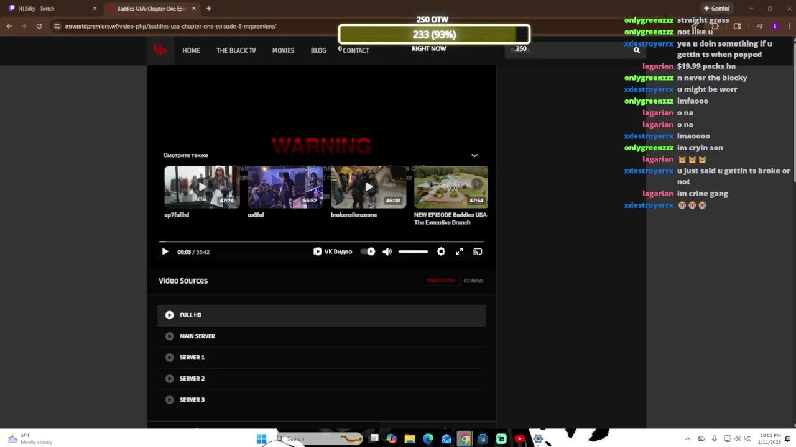Open a new browser tab
The image size is (796, 447).
pos(208,9)
